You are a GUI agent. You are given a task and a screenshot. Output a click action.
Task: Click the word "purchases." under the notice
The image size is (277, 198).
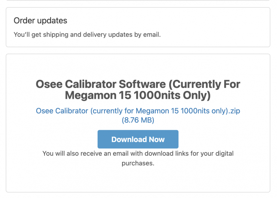pyautogui.click(x=138, y=163)
